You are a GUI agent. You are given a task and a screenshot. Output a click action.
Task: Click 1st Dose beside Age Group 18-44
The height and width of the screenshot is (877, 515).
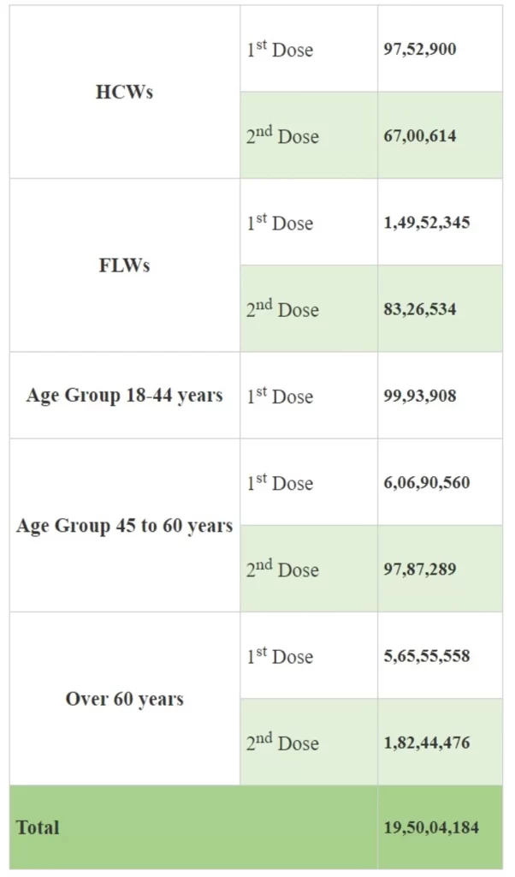(x=280, y=397)
